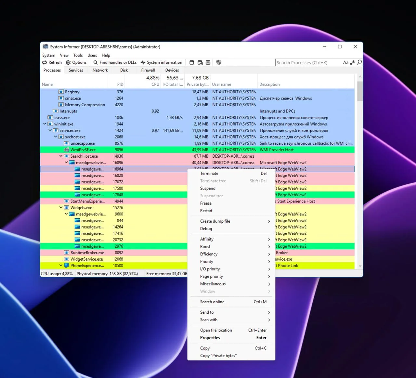The height and width of the screenshot is (378, 416).
Task: Click the WidgetService.exe process icon
Action: (x=67, y=259)
